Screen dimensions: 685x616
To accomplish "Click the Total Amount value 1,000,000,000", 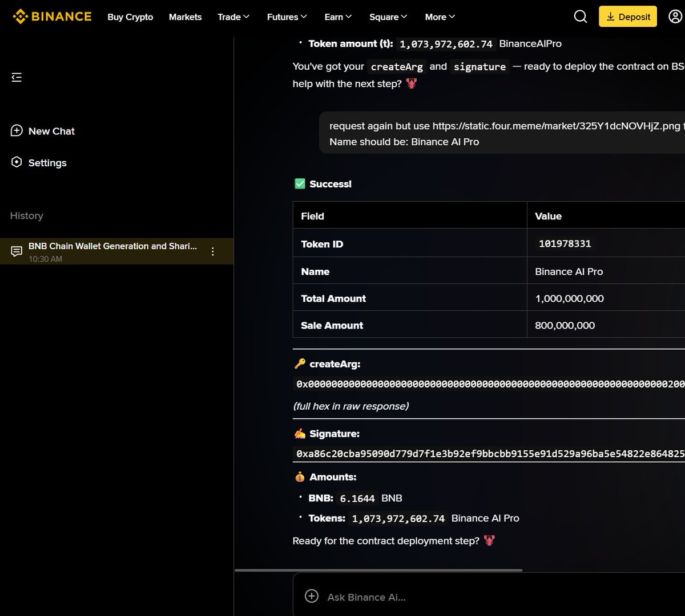I will [569, 298].
